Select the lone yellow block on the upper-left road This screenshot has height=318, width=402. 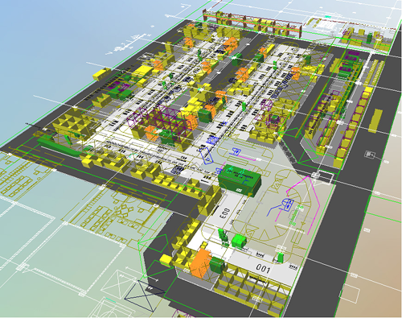101,73
